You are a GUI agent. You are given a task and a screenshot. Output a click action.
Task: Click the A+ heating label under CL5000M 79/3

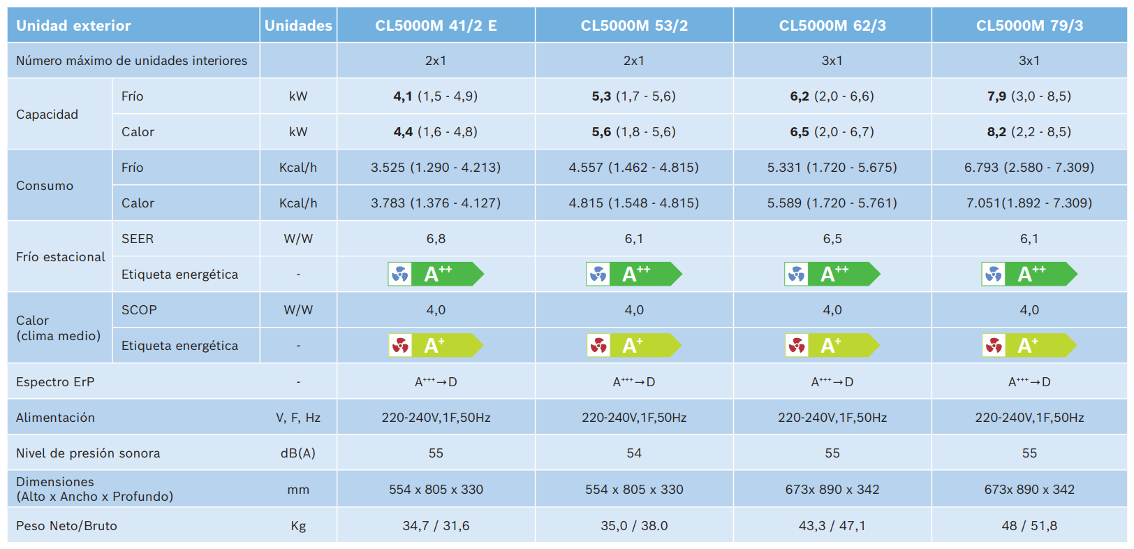pos(1029,346)
